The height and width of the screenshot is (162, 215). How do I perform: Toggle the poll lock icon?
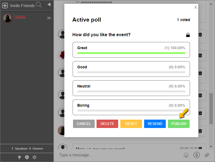pyautogui.click(x=188, y=35)
